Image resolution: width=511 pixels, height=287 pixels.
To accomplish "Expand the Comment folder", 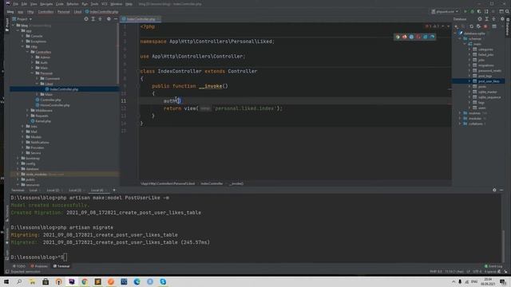I will [38, 78].
